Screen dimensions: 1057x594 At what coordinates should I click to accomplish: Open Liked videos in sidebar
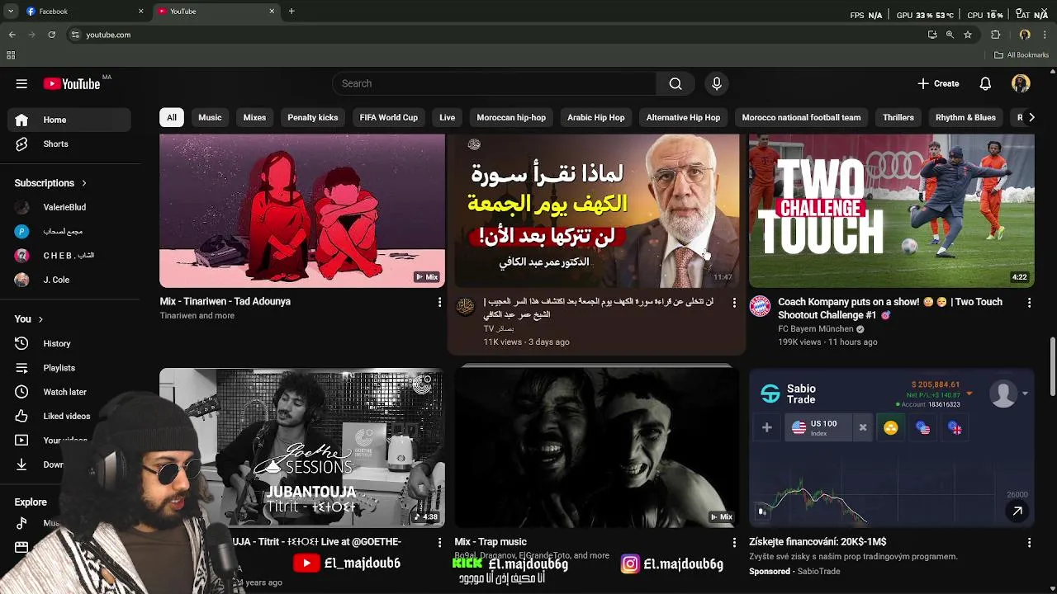pyautogui.click(x=69, y=416)
